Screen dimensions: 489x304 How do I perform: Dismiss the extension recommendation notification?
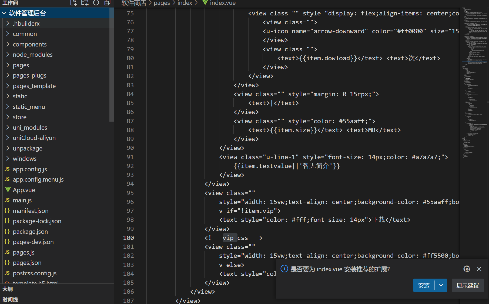click(479, 269)
